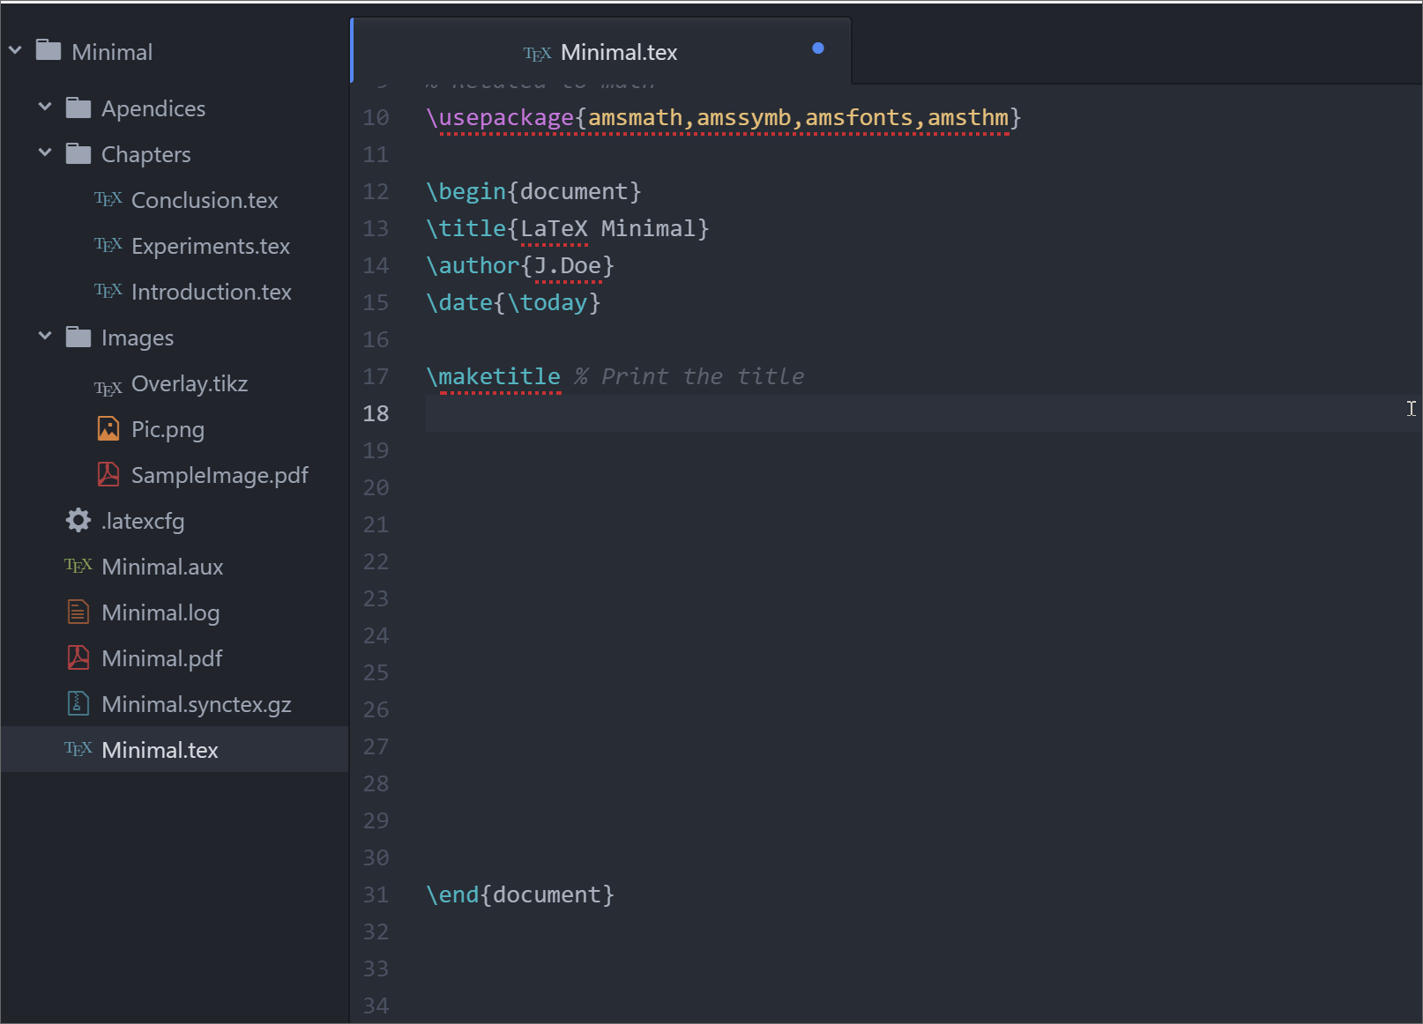Click the archive icon beside Minimal.synctex.gz

78,703
